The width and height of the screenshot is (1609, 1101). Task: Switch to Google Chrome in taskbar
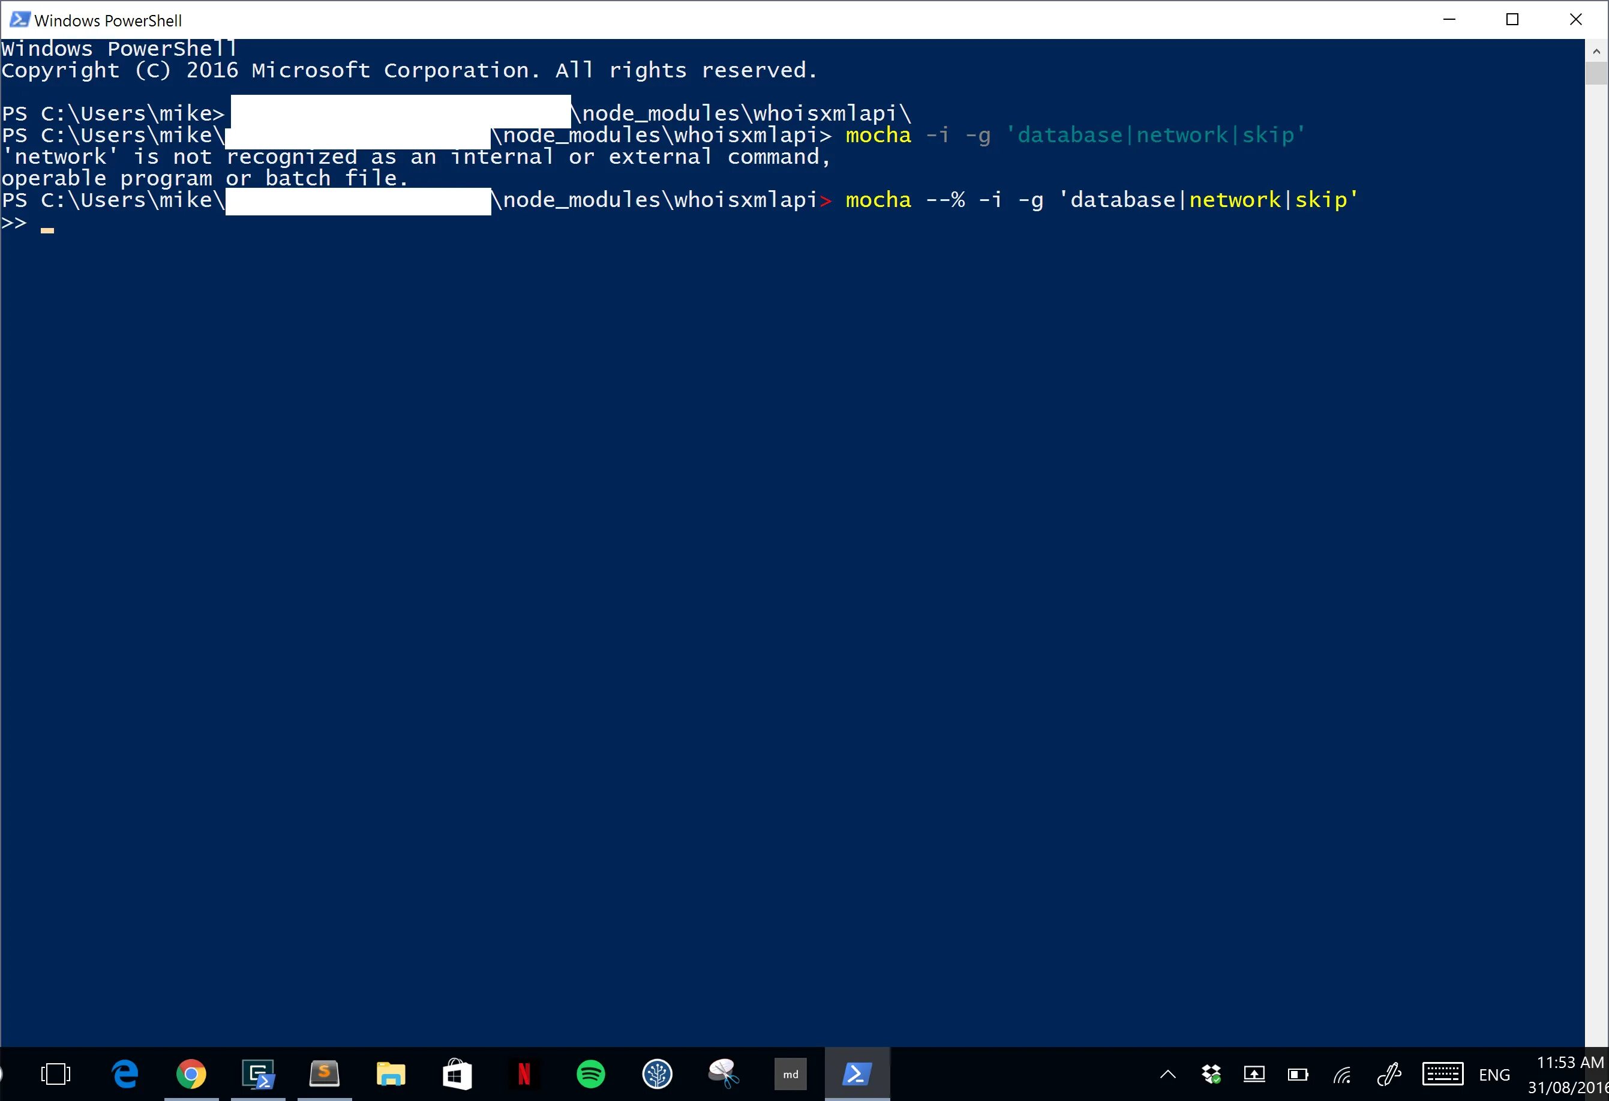point(191,1074)
